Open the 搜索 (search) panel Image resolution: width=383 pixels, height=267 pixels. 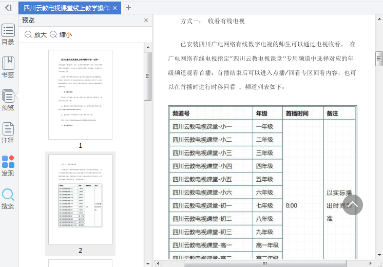8,199
